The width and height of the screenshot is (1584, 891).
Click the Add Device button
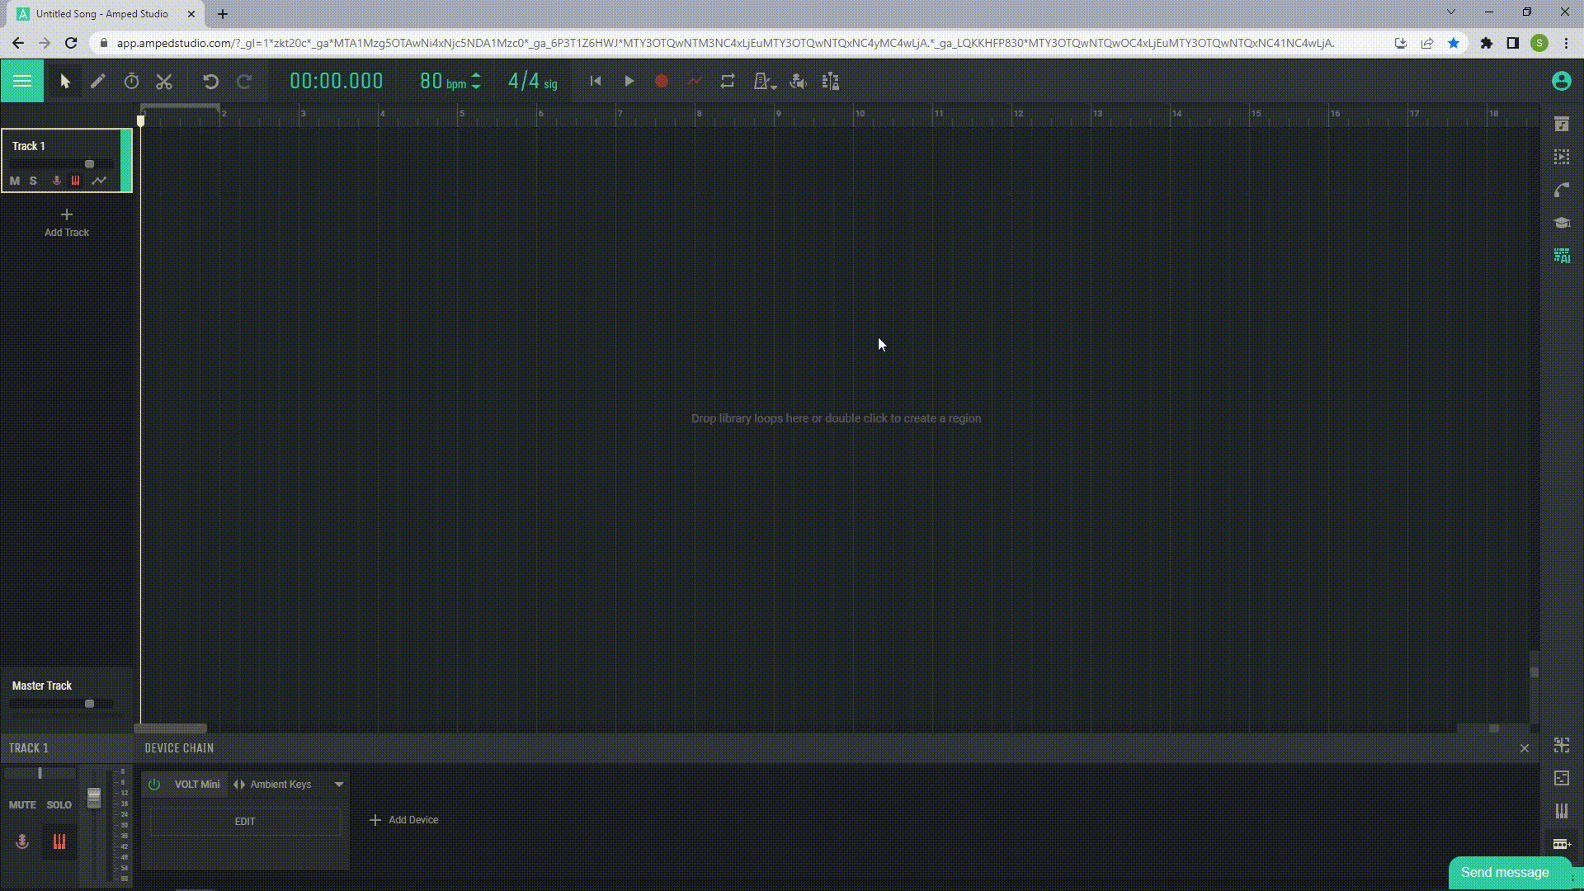(x=403, y=819)
